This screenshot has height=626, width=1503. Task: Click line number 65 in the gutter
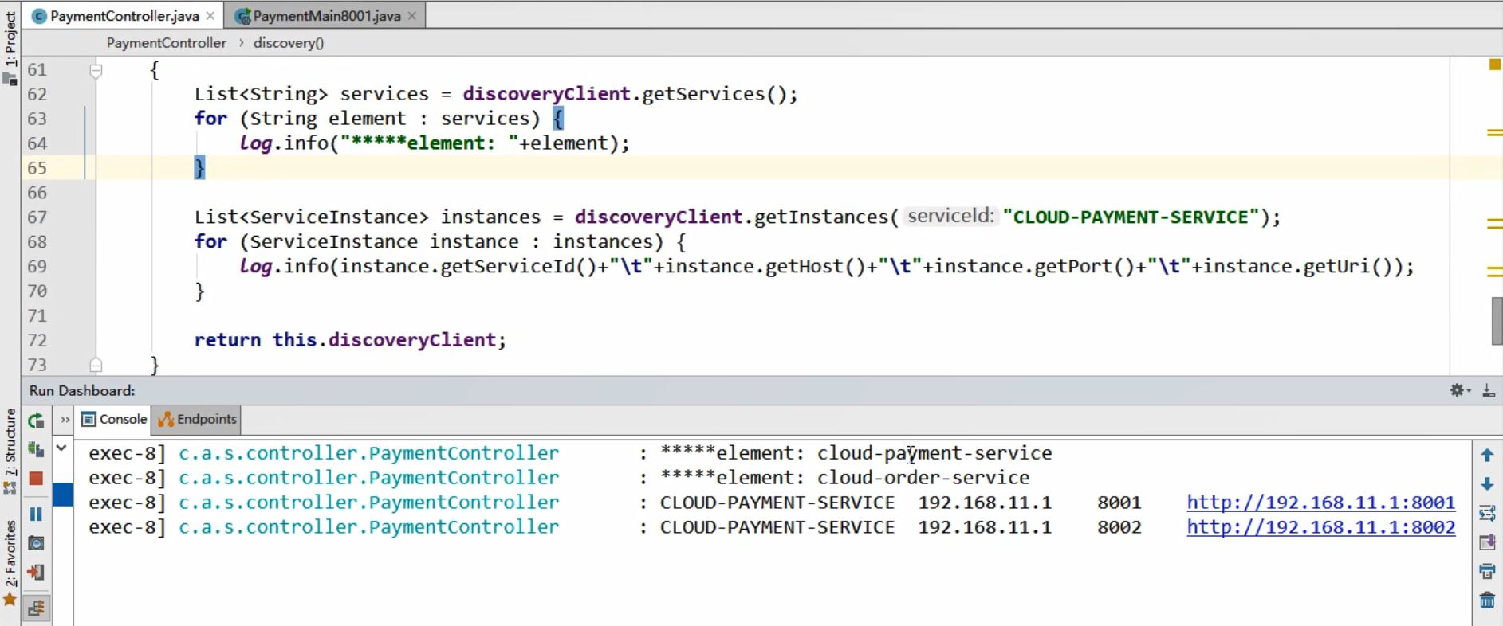click(37, 168)
